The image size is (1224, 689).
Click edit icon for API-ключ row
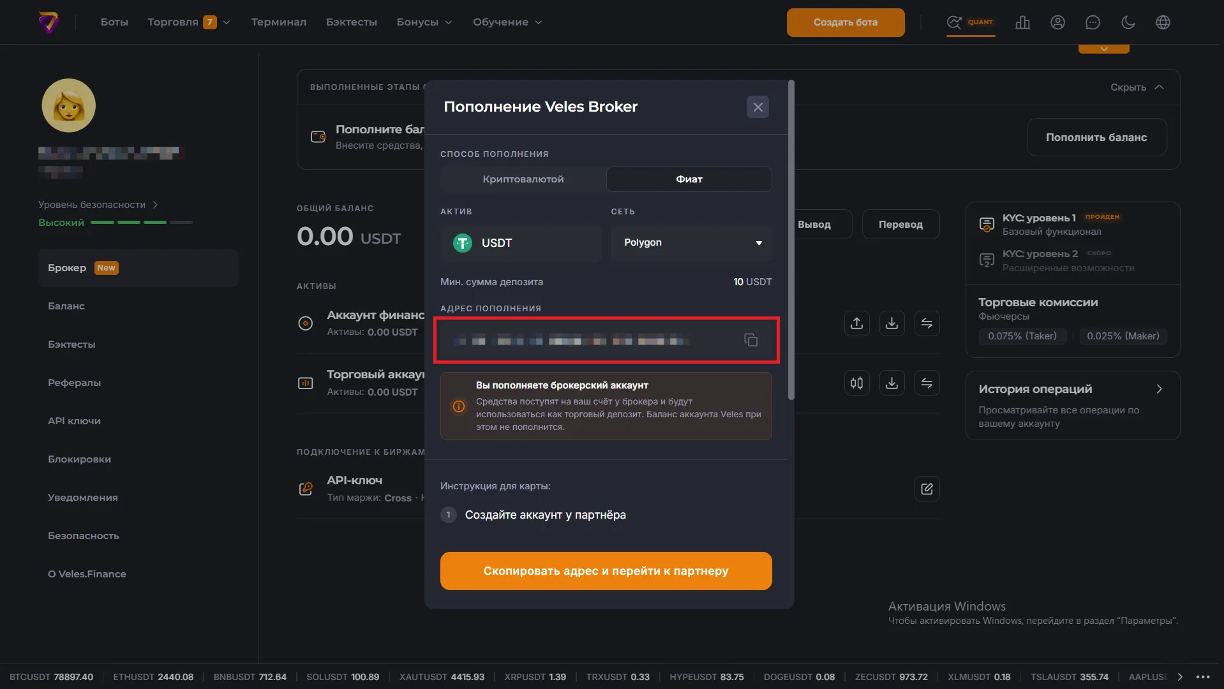[927, 489]
